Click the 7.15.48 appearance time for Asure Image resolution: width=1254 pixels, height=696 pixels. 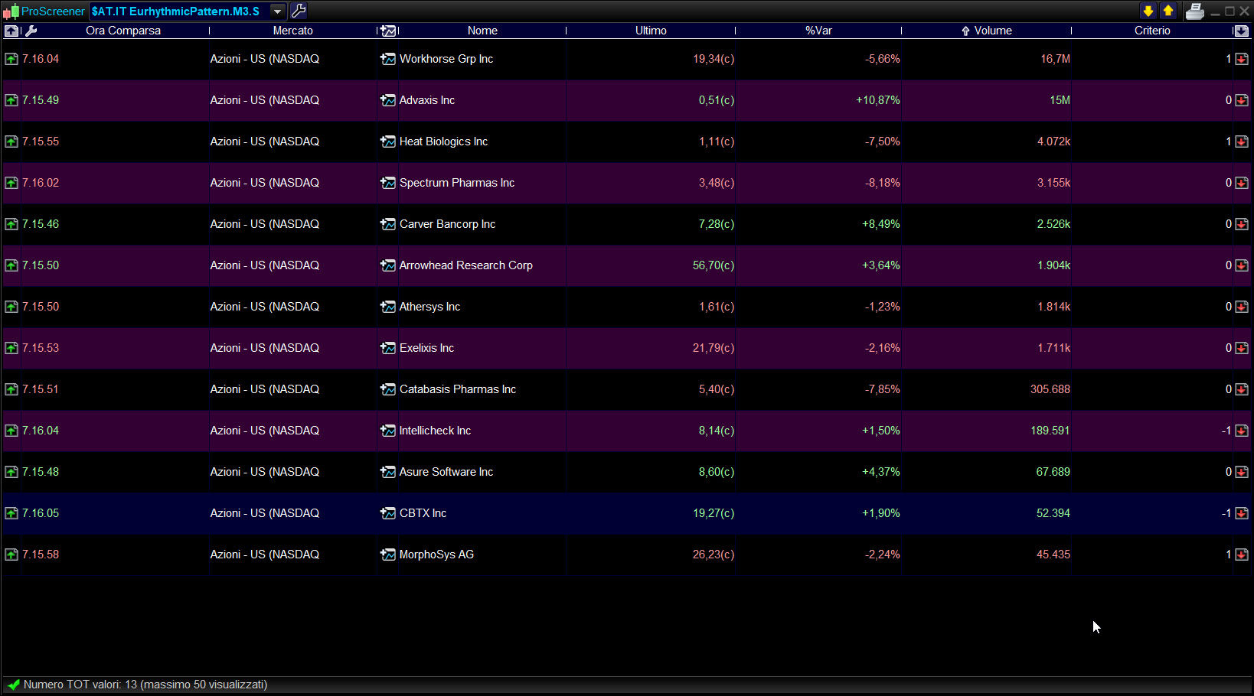pos(41,472)
